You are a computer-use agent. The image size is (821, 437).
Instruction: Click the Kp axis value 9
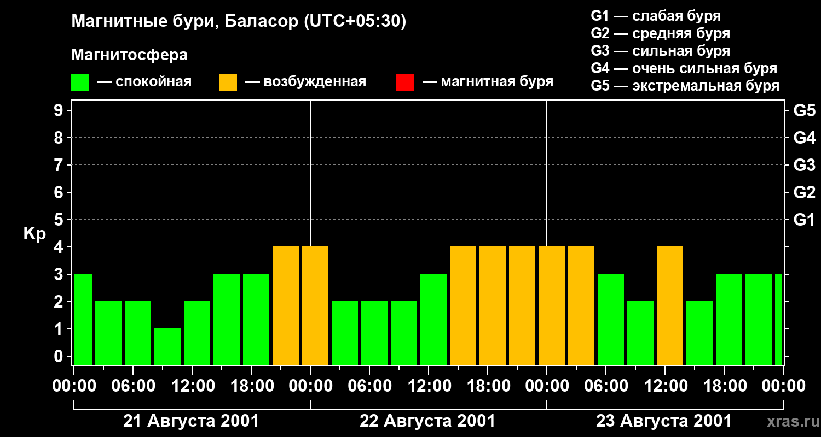click(x=60, y=110)
